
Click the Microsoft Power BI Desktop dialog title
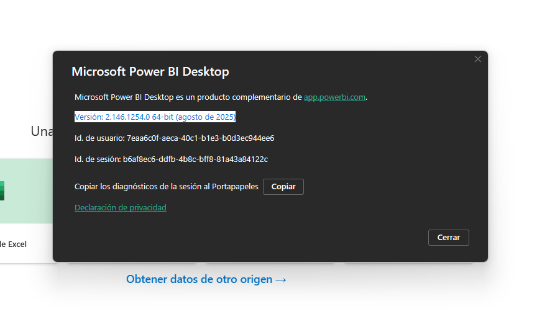pyautogui.click(x=150, y=71)
